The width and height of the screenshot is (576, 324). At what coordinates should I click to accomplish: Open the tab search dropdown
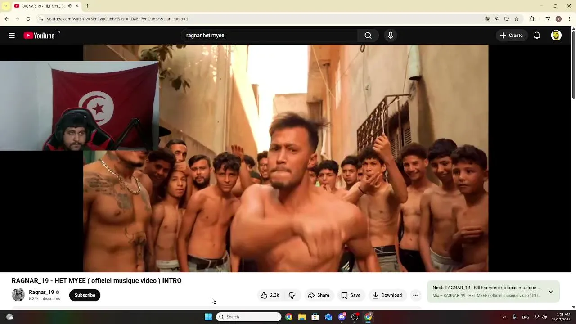coord(5,6)
